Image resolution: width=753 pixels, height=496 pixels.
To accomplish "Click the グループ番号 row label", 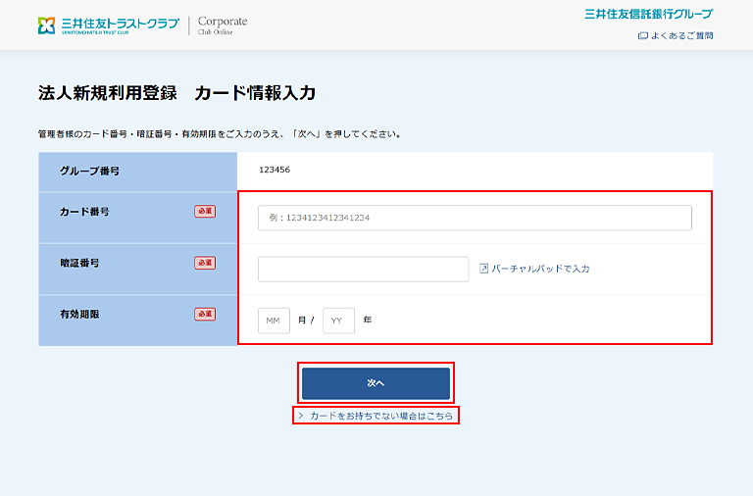I will tap(89, 171).
